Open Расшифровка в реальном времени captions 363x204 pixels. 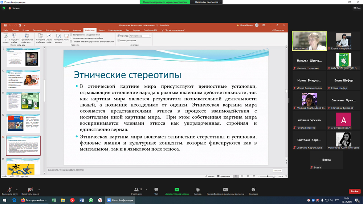click(x=225, y=191)
